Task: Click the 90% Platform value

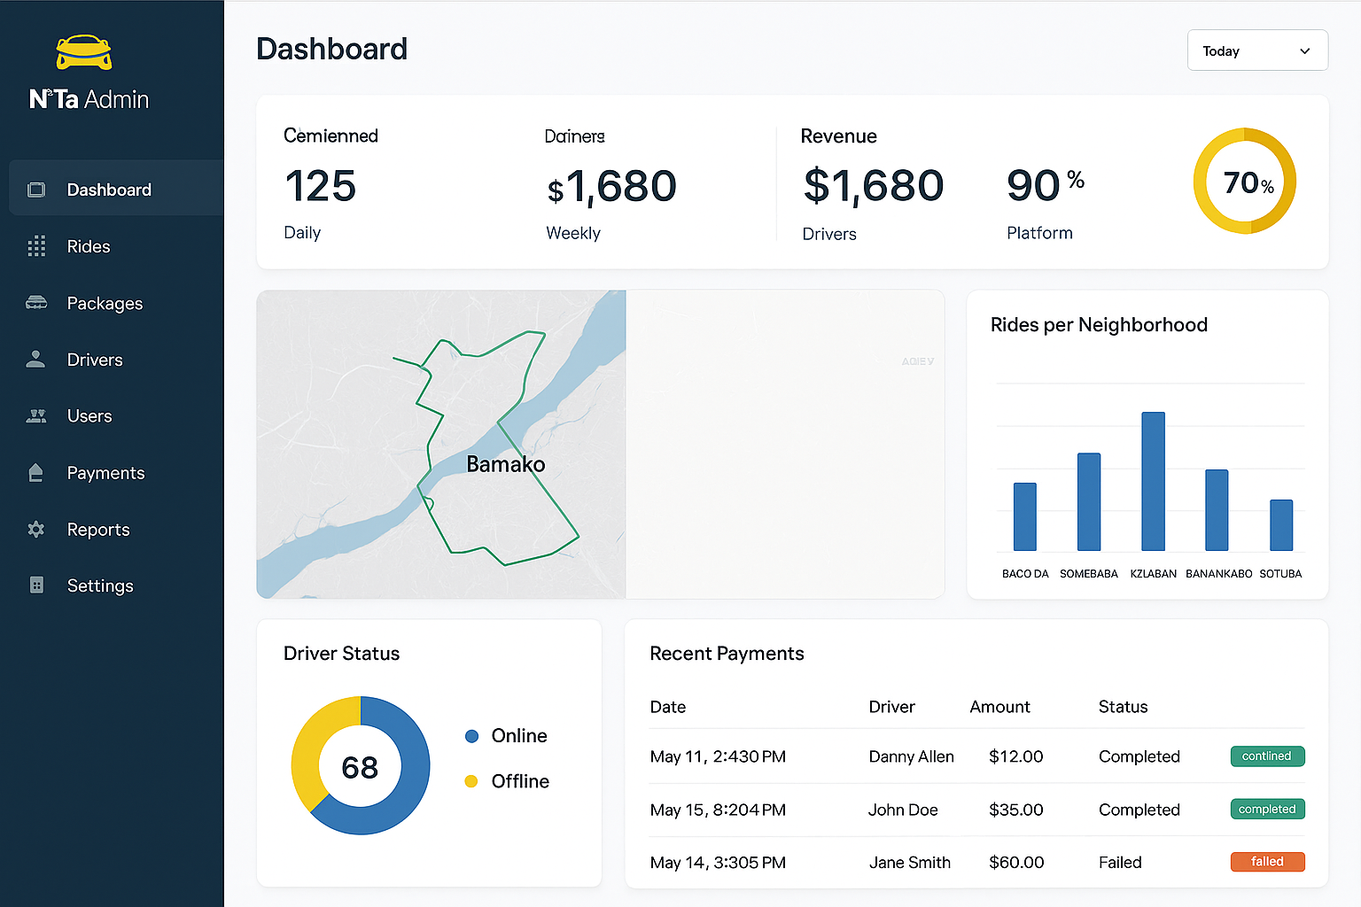Action: click(1046, 185)
